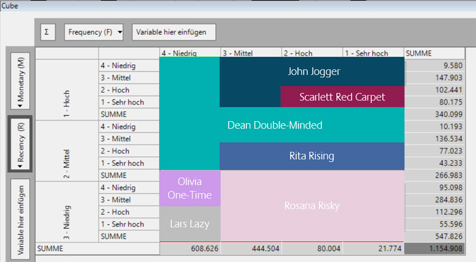Image resolution: width=476 pixels, height=262 pixels.
Task: Select the '4 - Niedrig' column header
Action: [190, 53]
